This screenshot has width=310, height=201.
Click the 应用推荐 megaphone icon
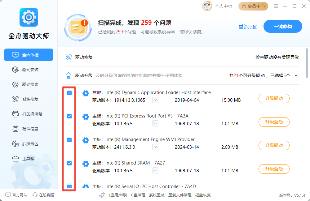tap(102, 195)
